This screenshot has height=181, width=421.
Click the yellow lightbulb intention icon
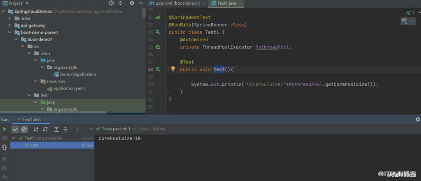[173, 69]
